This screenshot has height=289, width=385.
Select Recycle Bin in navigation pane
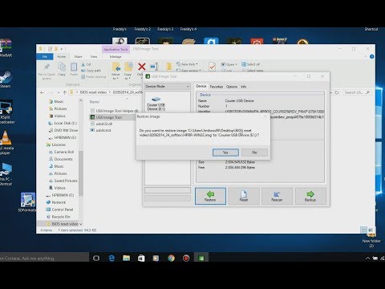coord(59,217)
